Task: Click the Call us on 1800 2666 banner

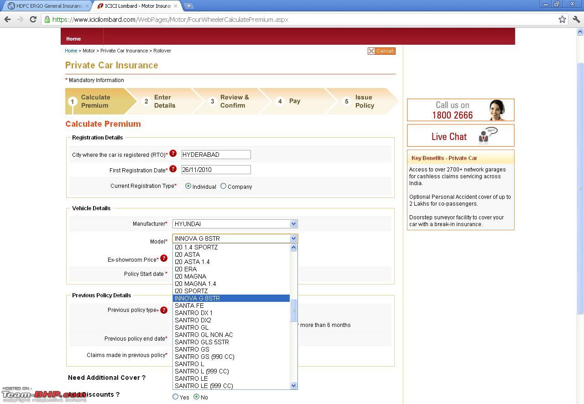Action: tap(461, 110)
